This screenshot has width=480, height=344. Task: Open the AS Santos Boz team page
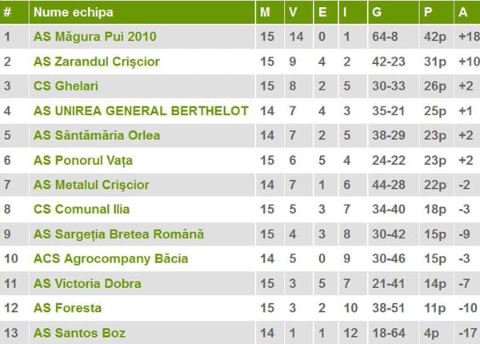[79, 333]
